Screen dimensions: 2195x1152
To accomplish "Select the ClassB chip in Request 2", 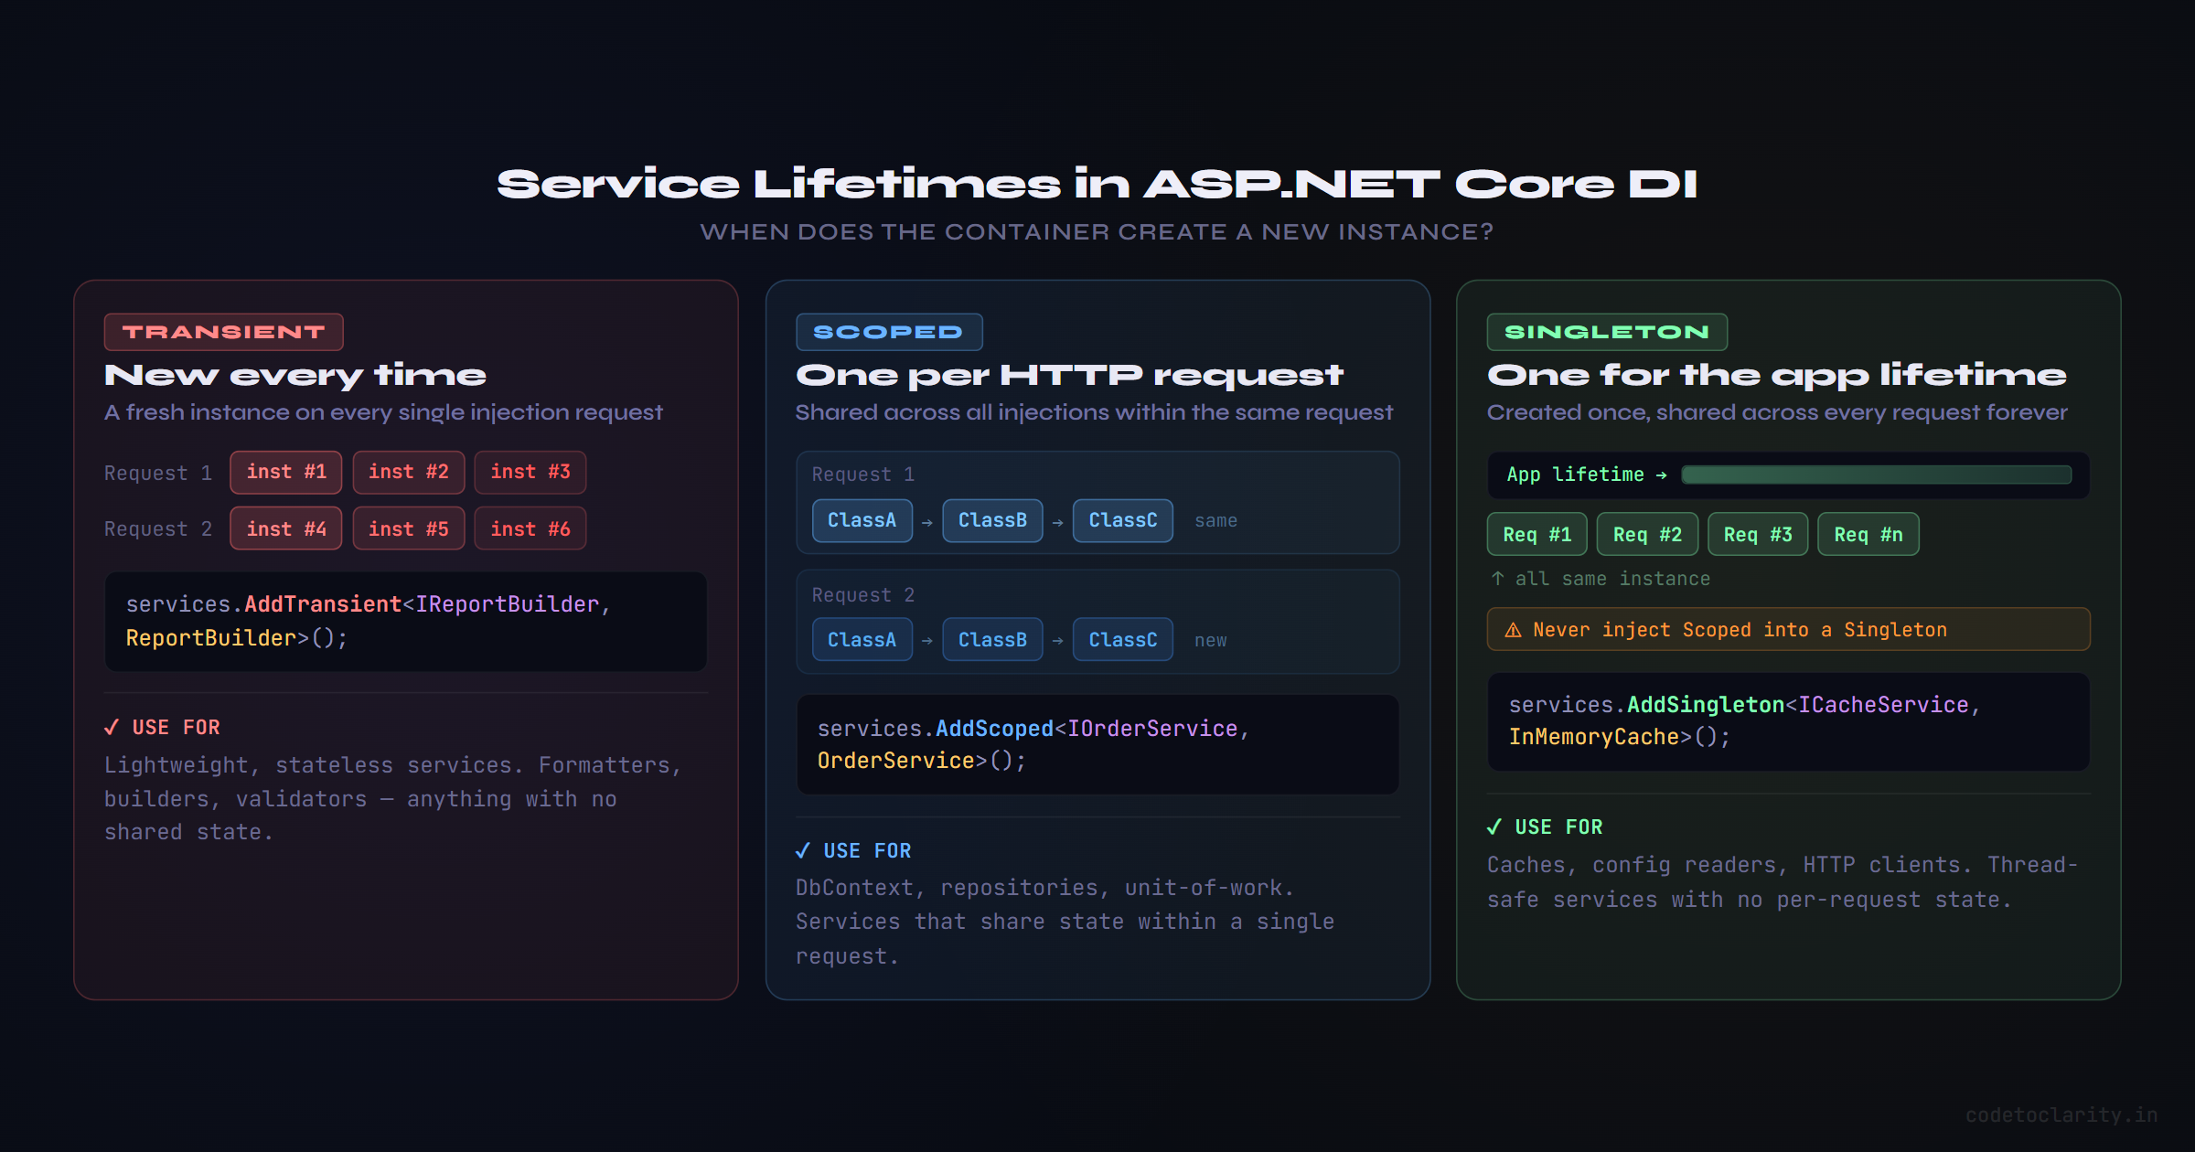I will coord(992,639).
